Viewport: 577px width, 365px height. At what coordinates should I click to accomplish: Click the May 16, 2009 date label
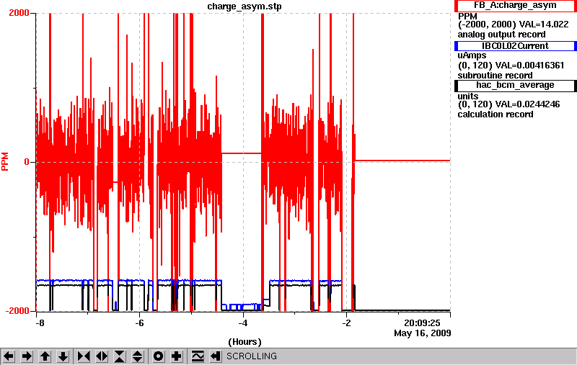(x=423, y=333)
